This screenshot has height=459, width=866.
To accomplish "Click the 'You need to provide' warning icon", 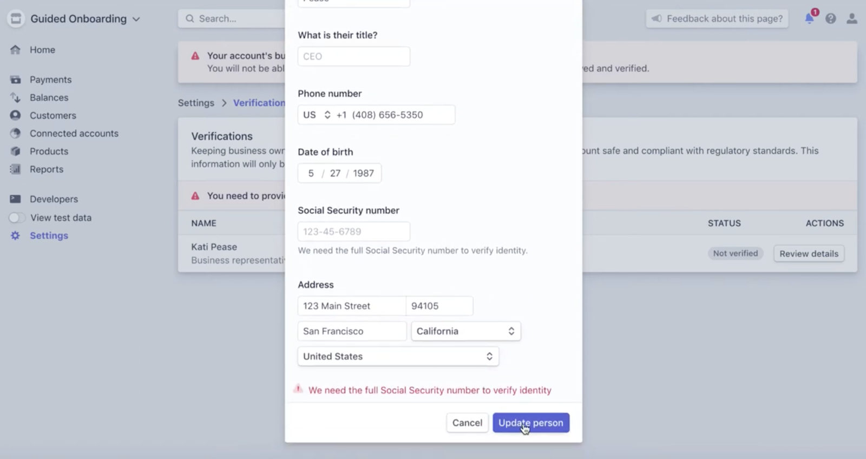I will 195,196.
